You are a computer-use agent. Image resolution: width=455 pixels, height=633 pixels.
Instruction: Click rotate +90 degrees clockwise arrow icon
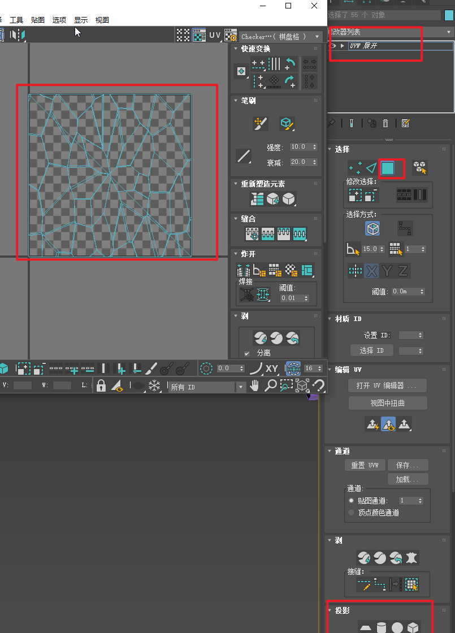(291, 81)
